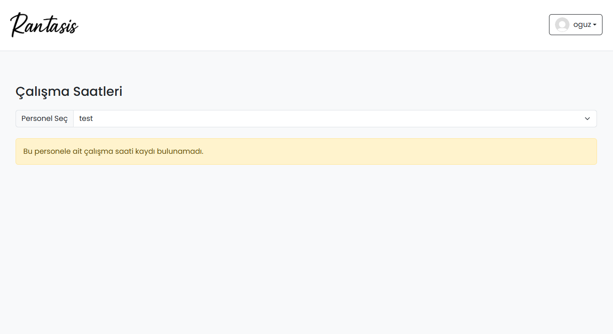Click the word 'Personel' in the select label
This screenshot has height=334, width=613.
coord(37,119)
